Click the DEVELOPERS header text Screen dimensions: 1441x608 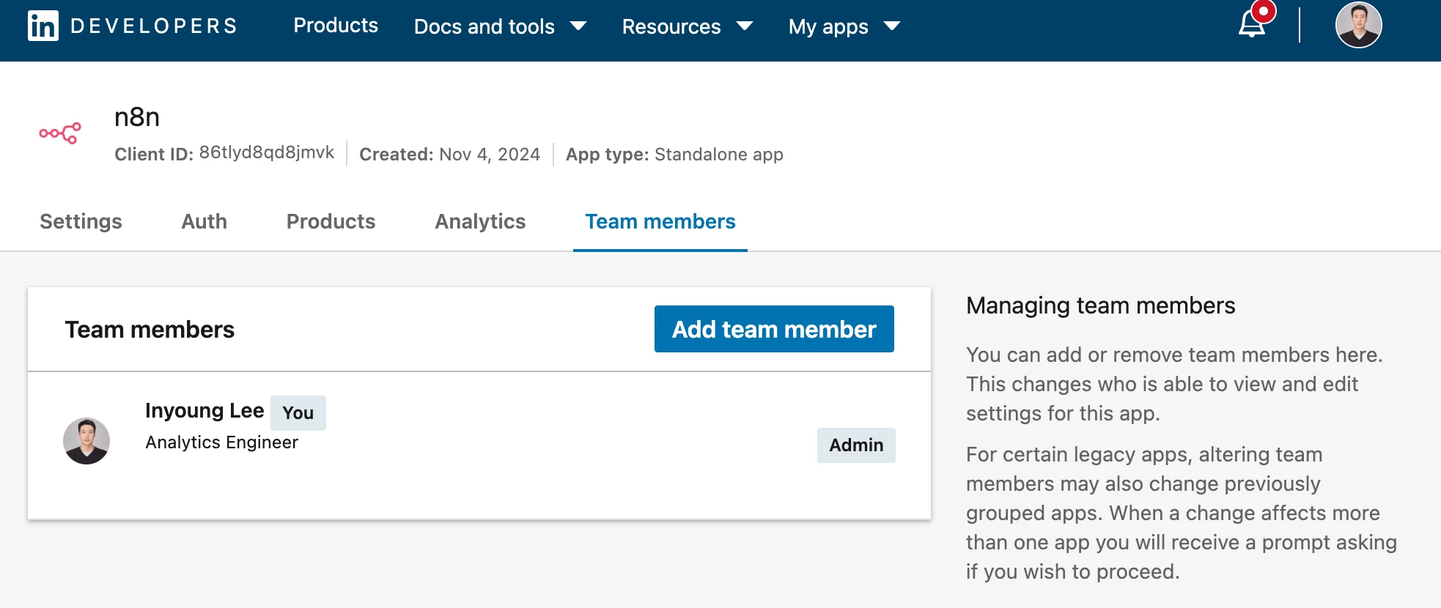pyautogui.click(x=154, y=26)
